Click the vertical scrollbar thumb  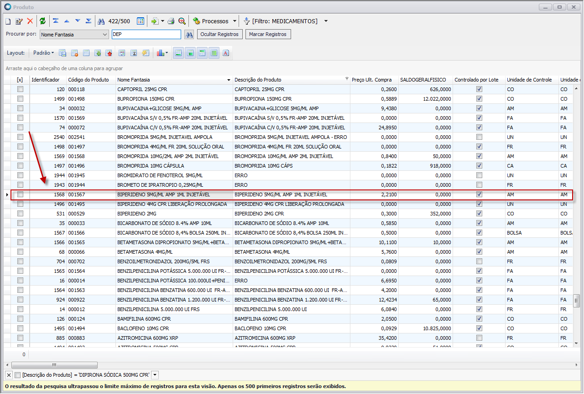click(576, 300)
